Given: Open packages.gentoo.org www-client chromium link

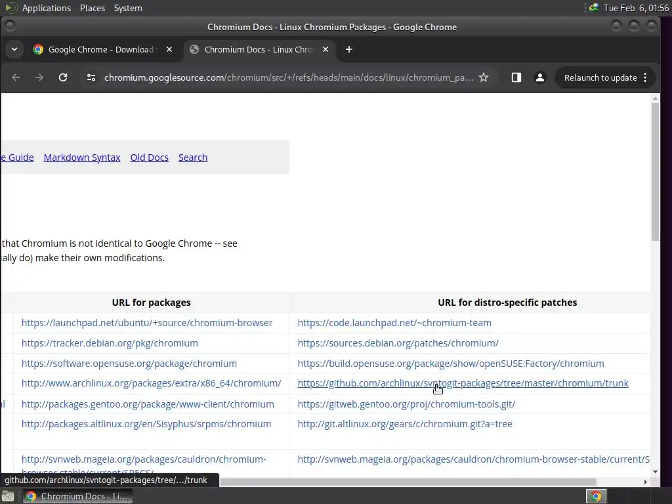Looking at the screenshot, I should (x=148, y=404).
